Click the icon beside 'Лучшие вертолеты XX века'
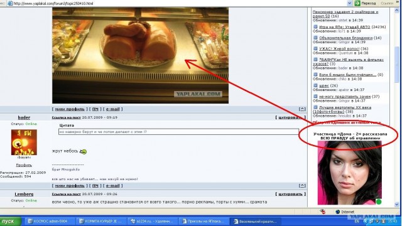Image resolution: width=402 pixels, height=226 pixels. (315, 107)
